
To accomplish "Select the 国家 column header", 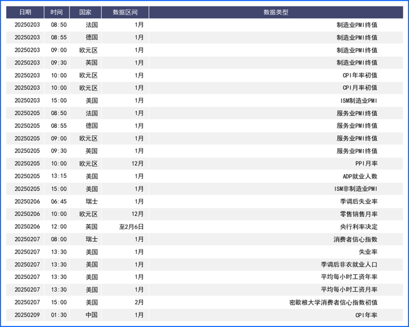I will point(85,12).
